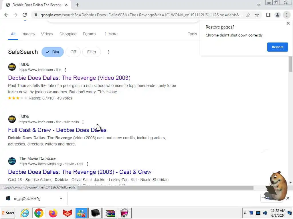Viewport: 293px width, 219px height.
Task: Click network monitor icon in tray
Action: click(258, 213)
